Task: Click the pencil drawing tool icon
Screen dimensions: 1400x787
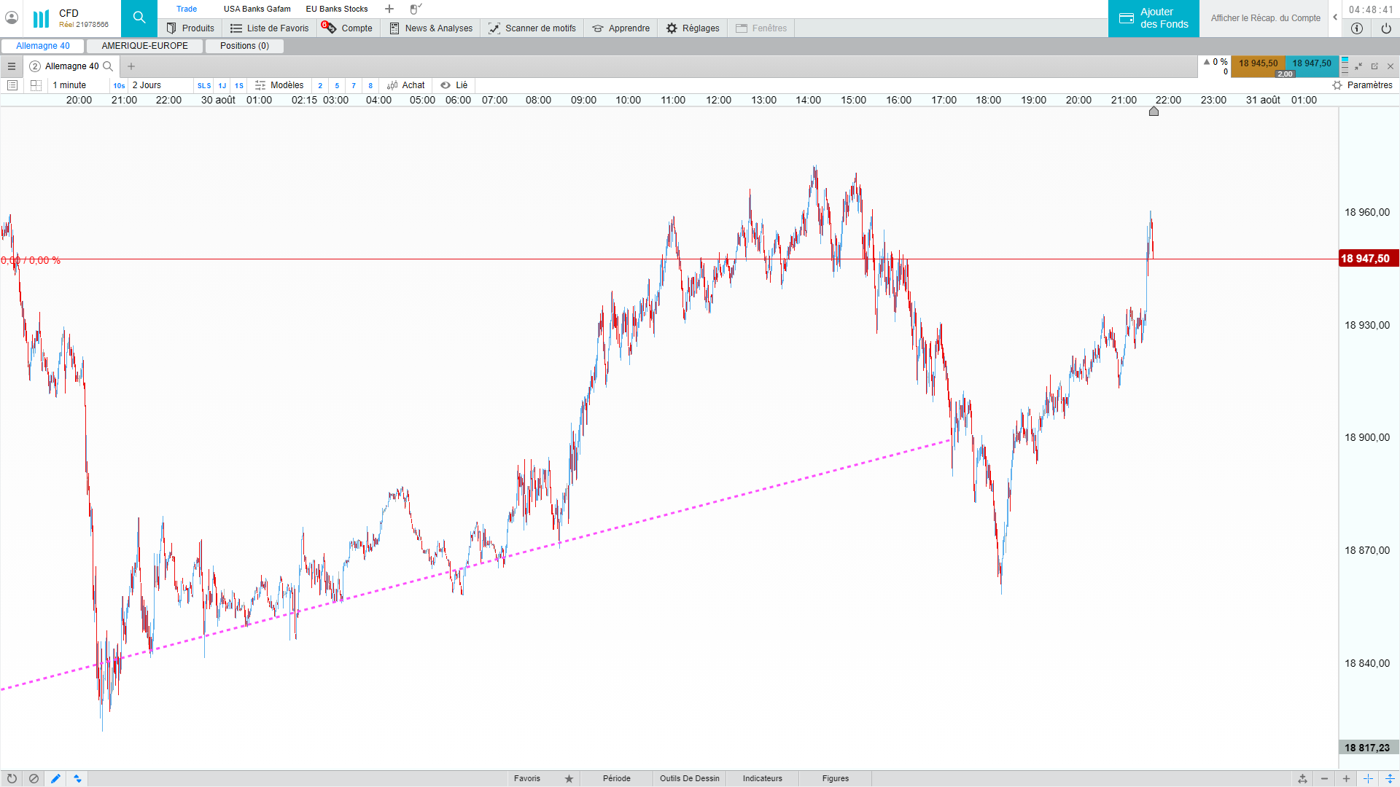Action: coord(55,778)
